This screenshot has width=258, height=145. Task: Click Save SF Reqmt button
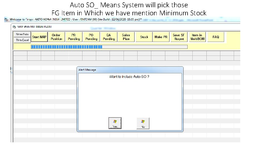click(179, 37)
